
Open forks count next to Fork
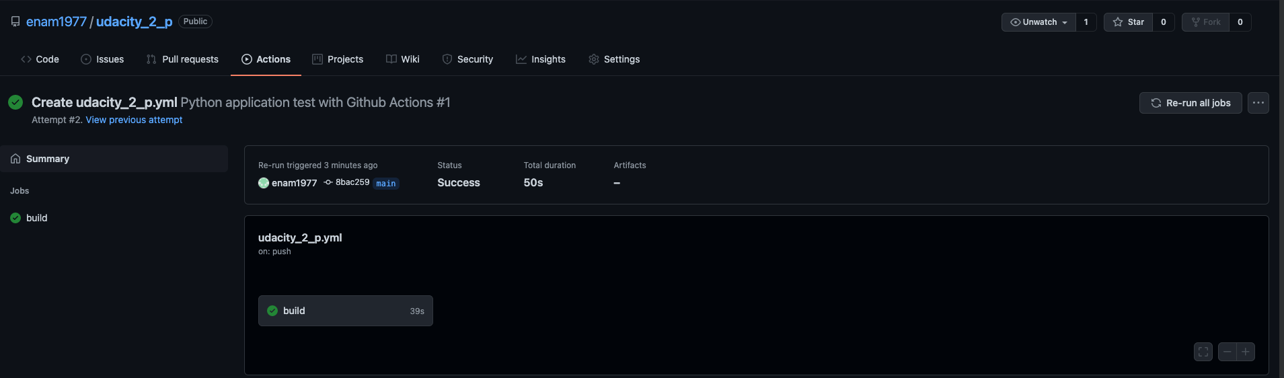[x=1240, y=22]
